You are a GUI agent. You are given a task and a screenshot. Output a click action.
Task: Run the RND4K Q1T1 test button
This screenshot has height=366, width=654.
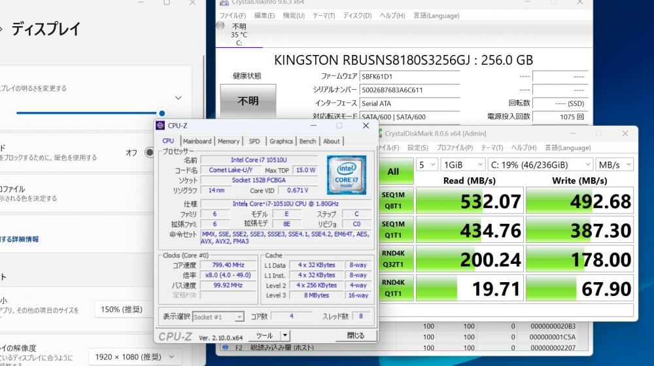[x=396, y=288]
